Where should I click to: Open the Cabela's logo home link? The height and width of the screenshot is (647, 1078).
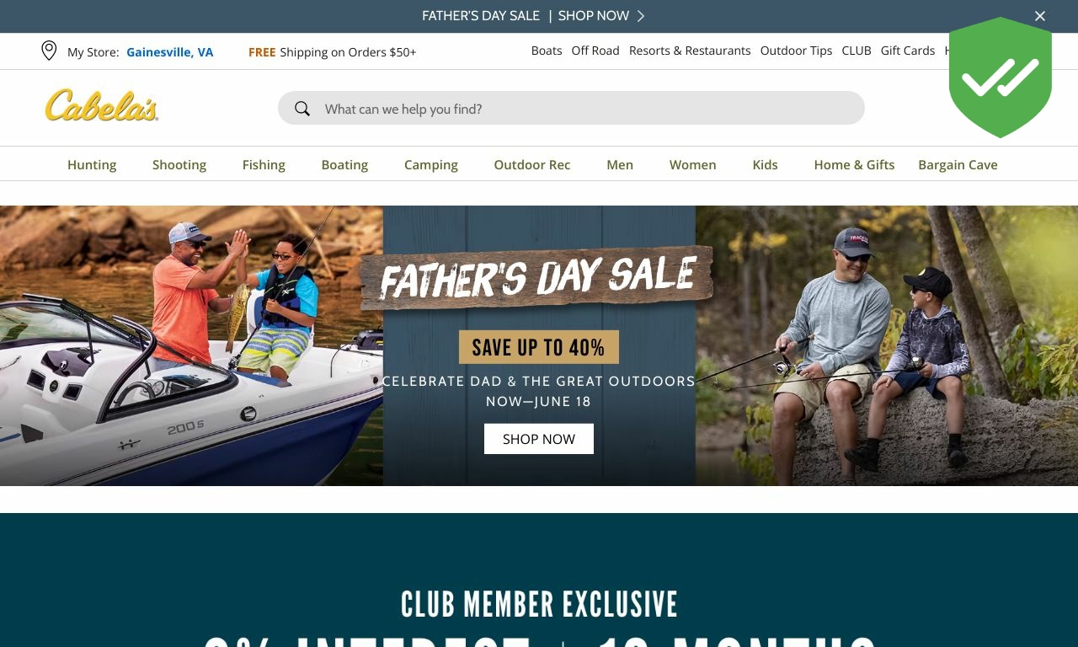click(x=102, y=106)
